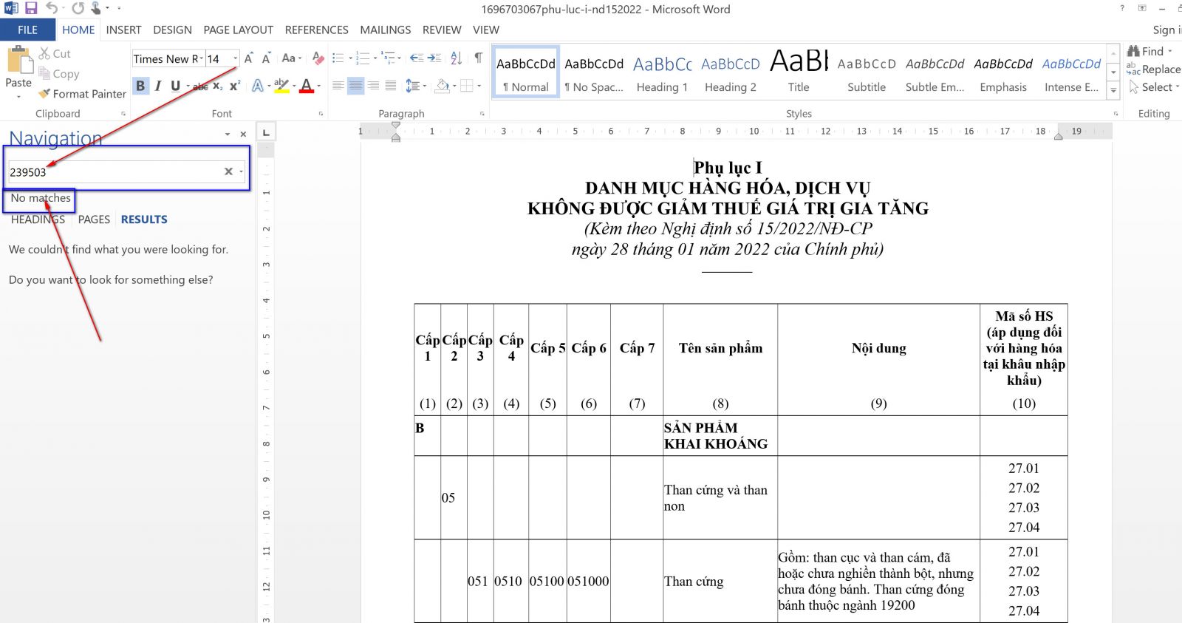Click the Navigation search box containing 239503

click(x=115, y=172)
